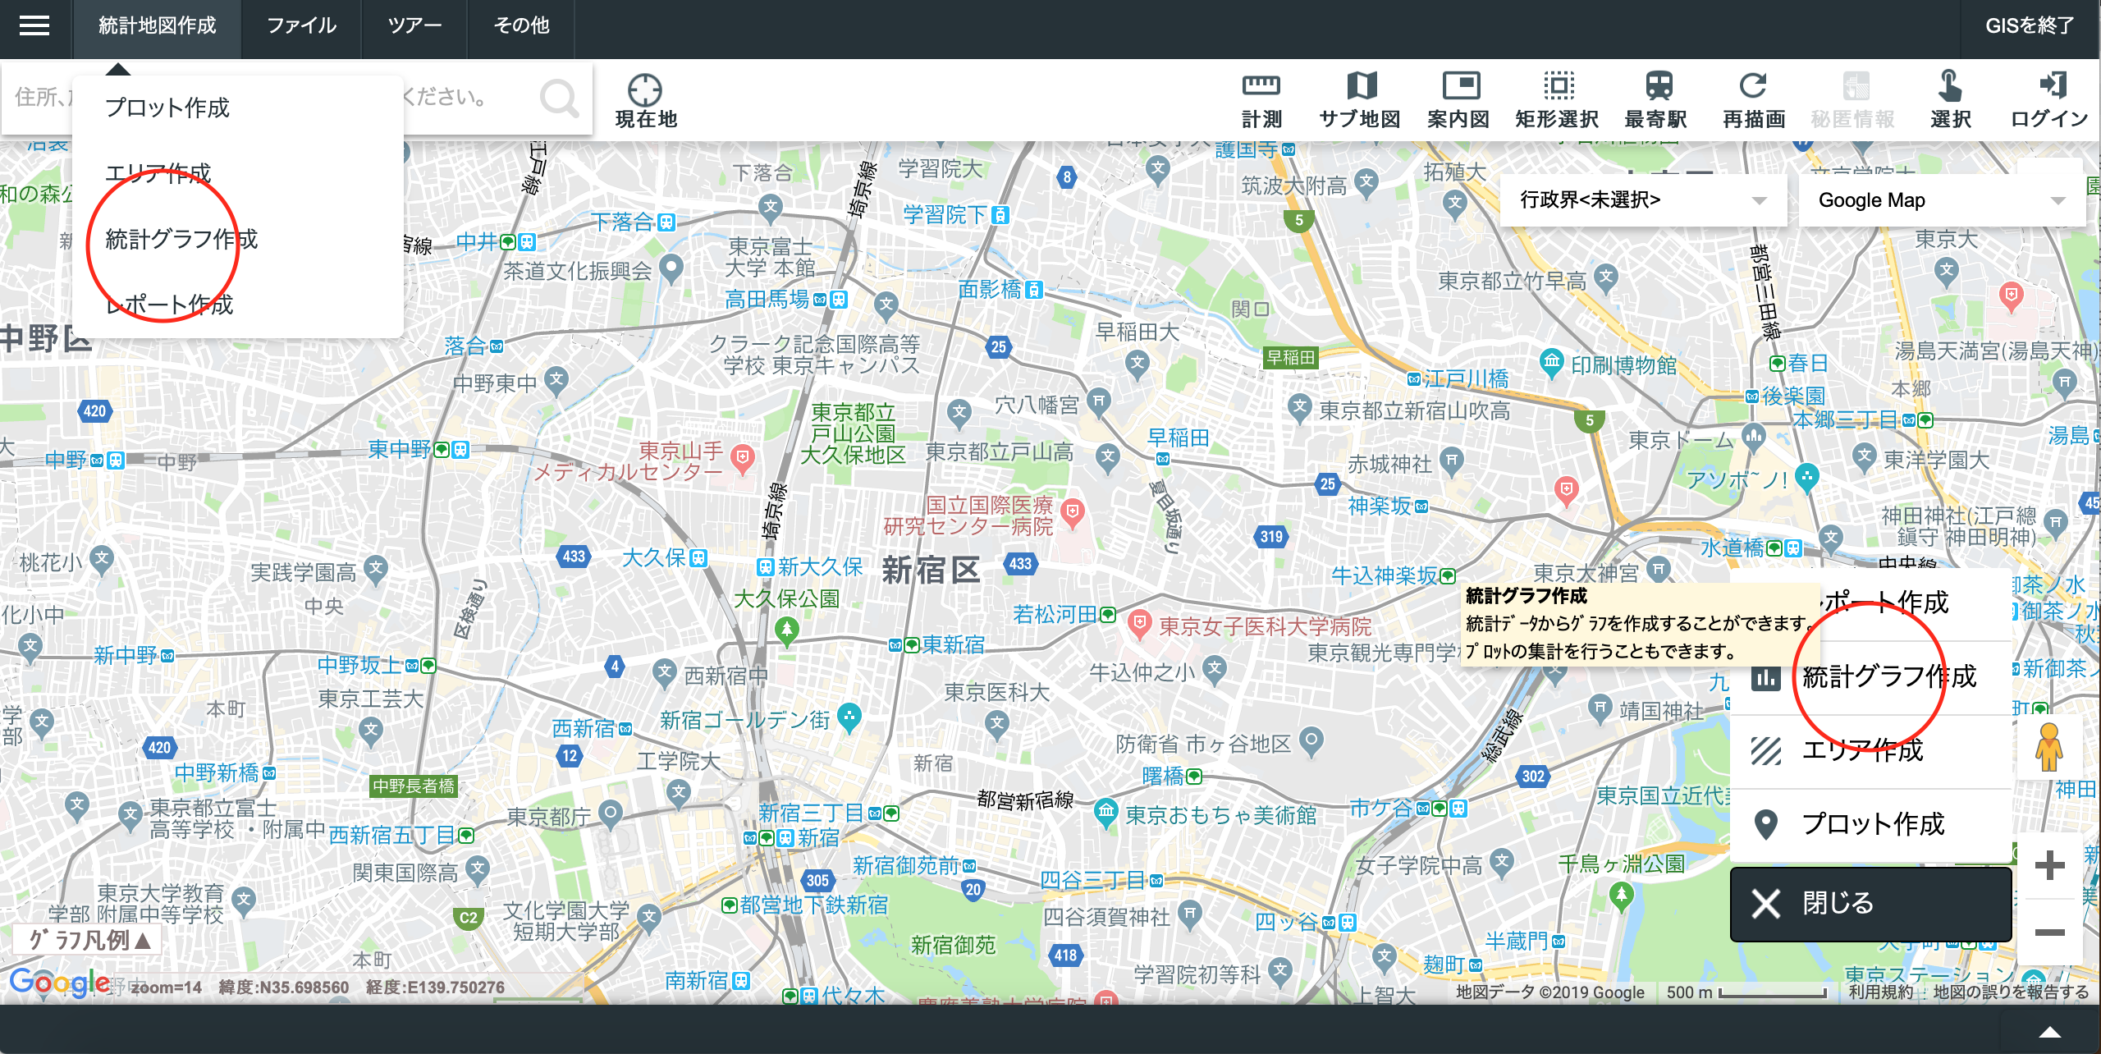Click GISを終了 button
This screenshot has width=2101, height=1054.
(2030, 25)
